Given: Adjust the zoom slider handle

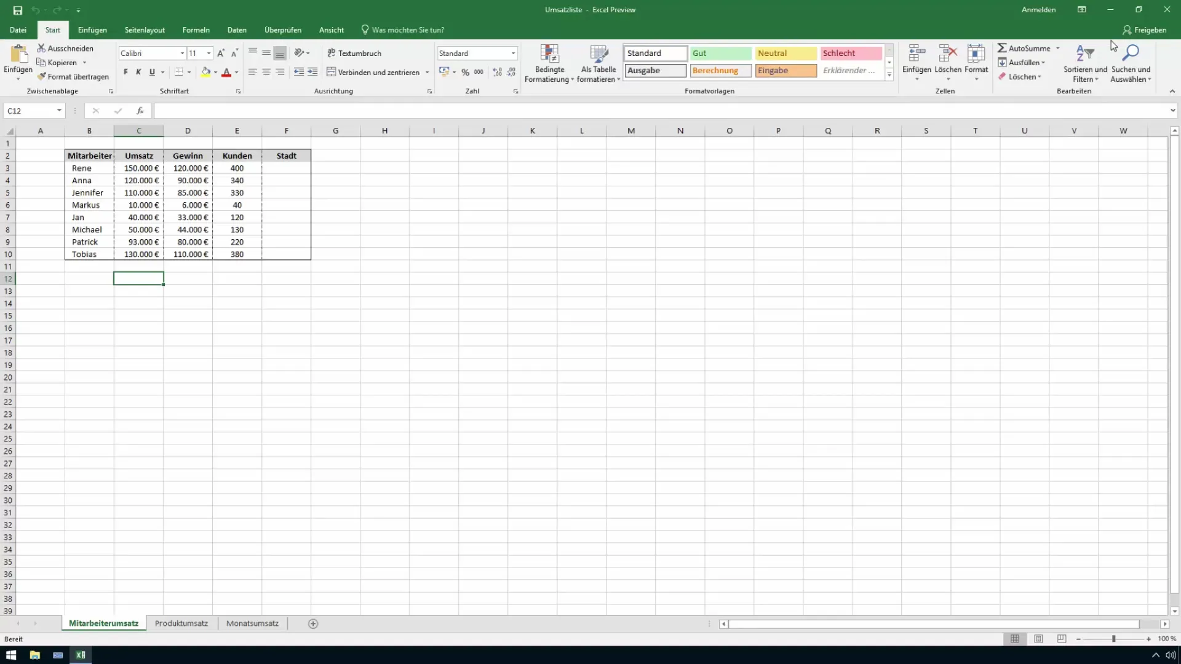Looking at the screenshot, I should 1113,639.
